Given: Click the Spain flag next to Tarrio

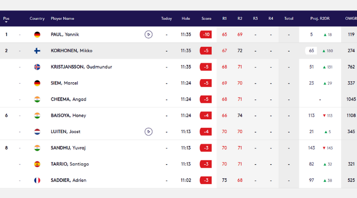Looking at the screenshot, I should [37, 164].
